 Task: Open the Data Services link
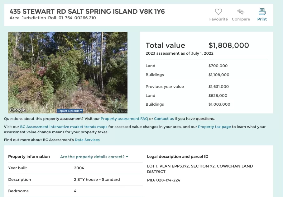(x=87, y=140)
